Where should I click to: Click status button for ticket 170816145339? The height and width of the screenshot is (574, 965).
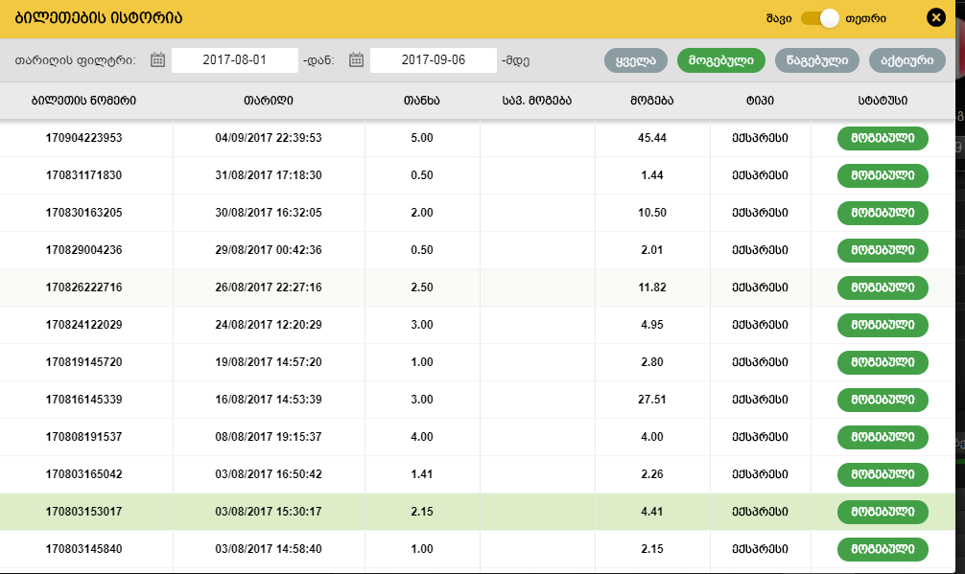point(883,400)
